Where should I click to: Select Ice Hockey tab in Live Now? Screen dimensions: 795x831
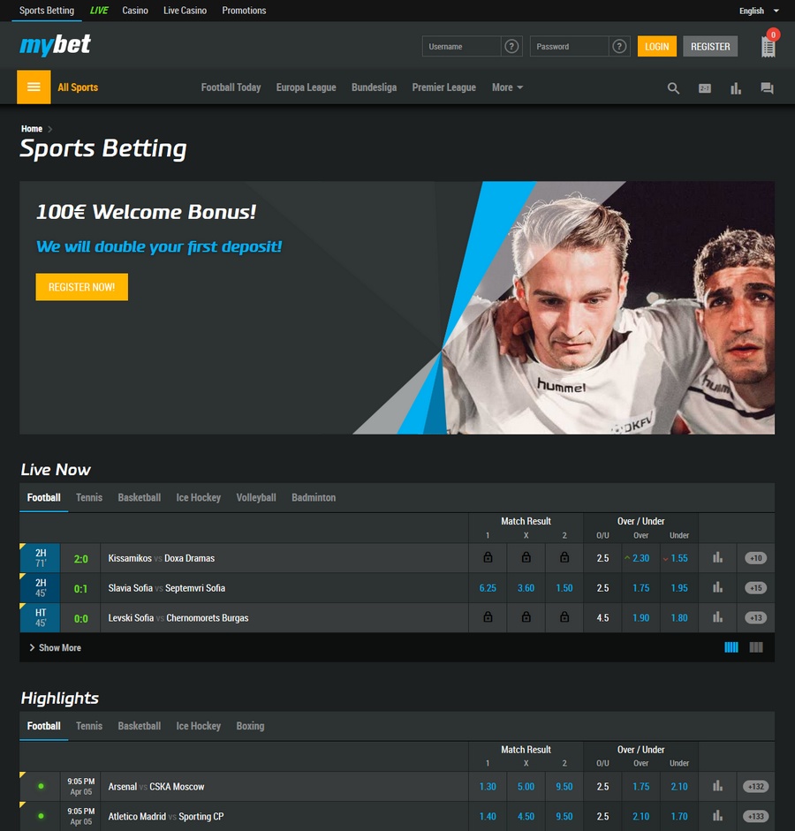(198, 498)
